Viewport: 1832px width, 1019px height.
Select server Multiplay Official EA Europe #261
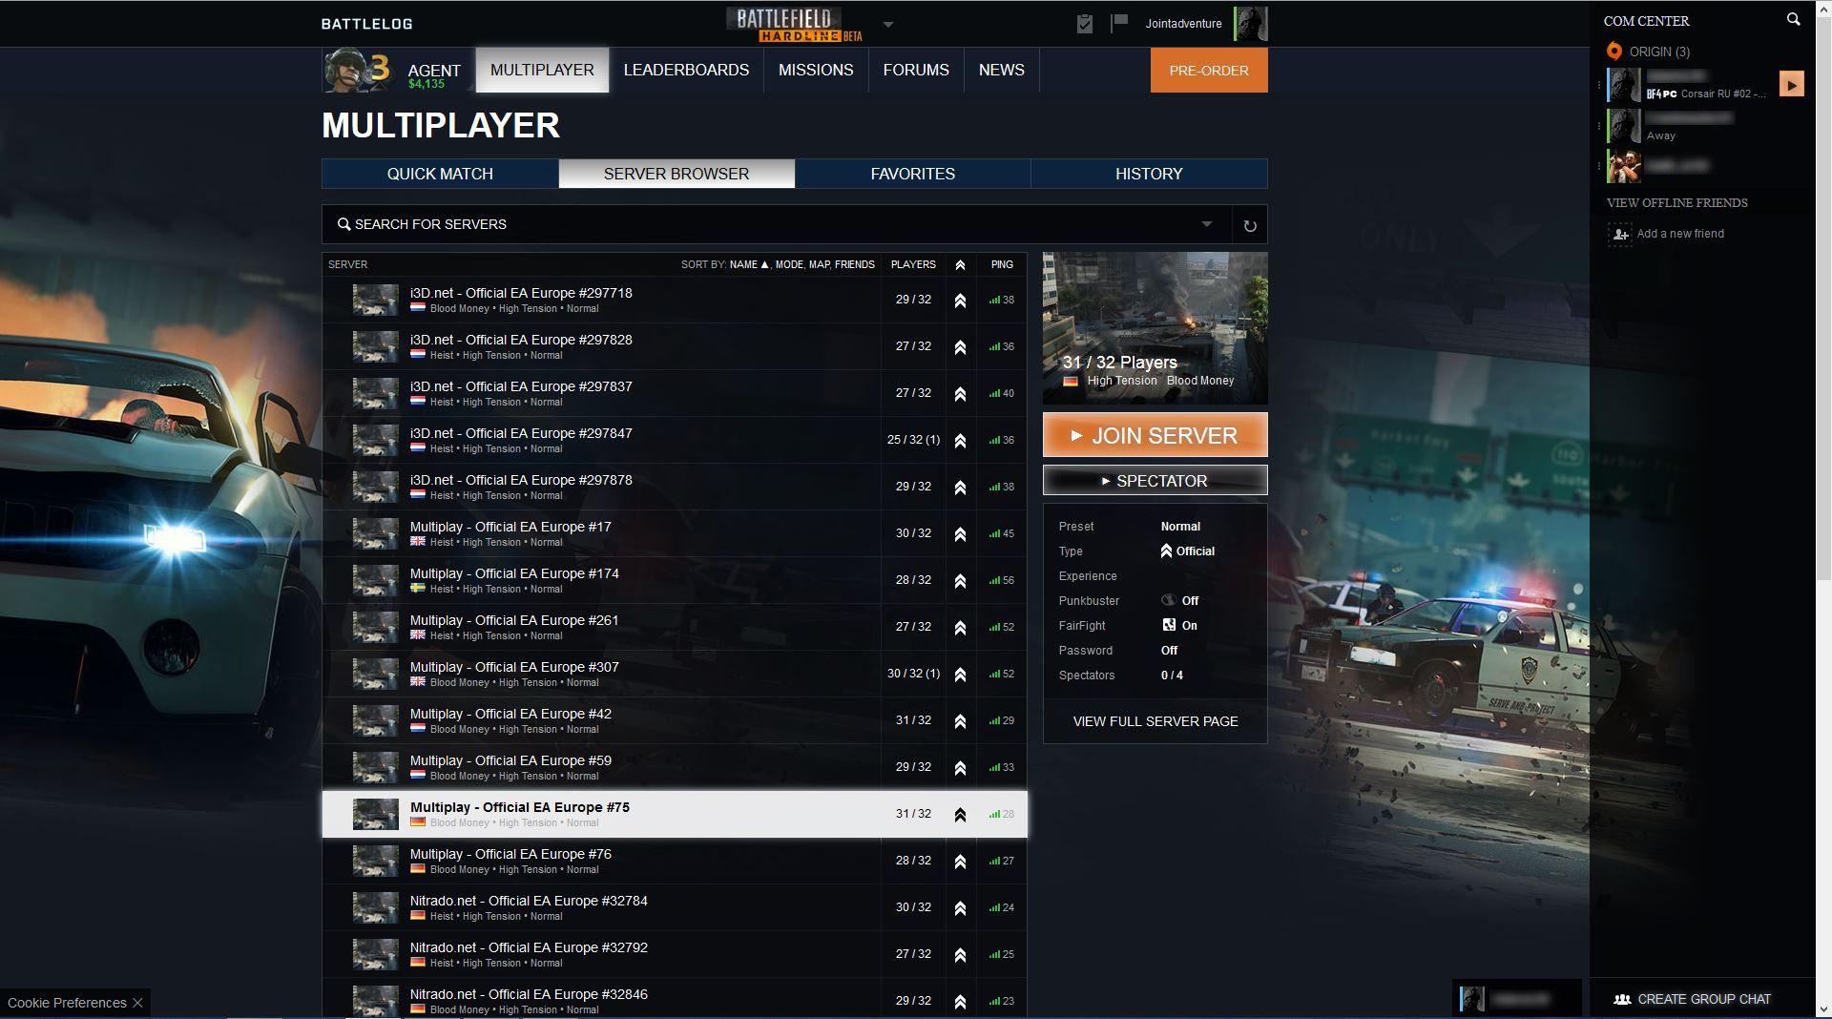tap(675, 627)
